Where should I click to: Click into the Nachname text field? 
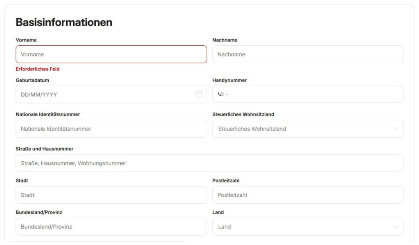[308, 54]
